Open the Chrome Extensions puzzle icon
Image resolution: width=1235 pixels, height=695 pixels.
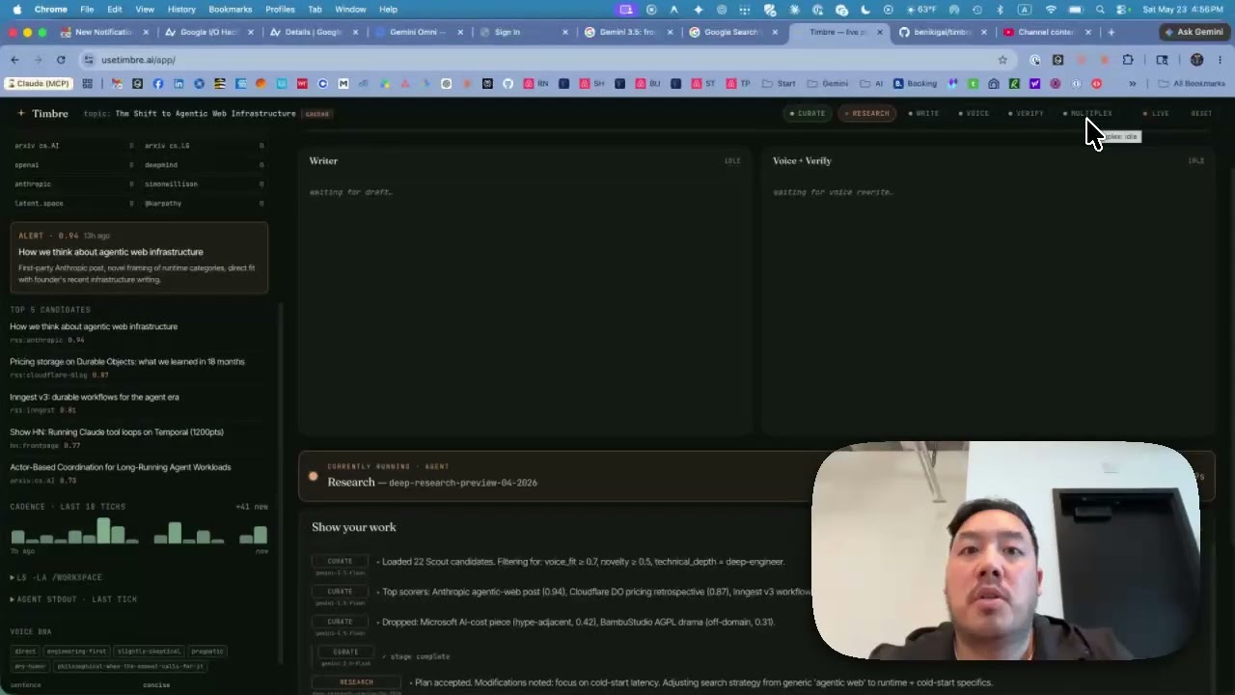click(x=1128, y=60)
